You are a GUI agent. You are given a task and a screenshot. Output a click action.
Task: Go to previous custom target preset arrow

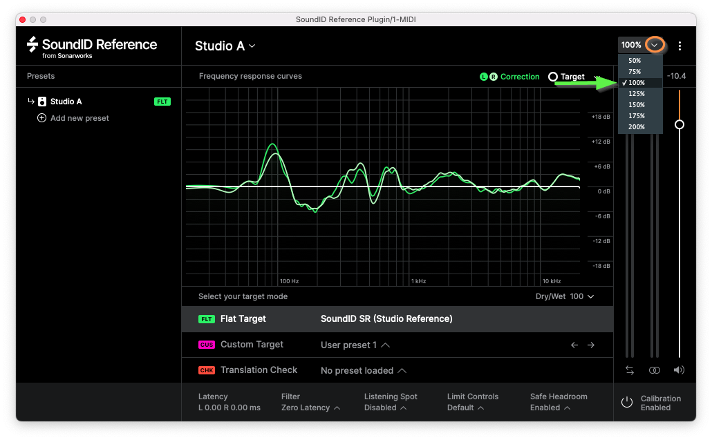574,345
